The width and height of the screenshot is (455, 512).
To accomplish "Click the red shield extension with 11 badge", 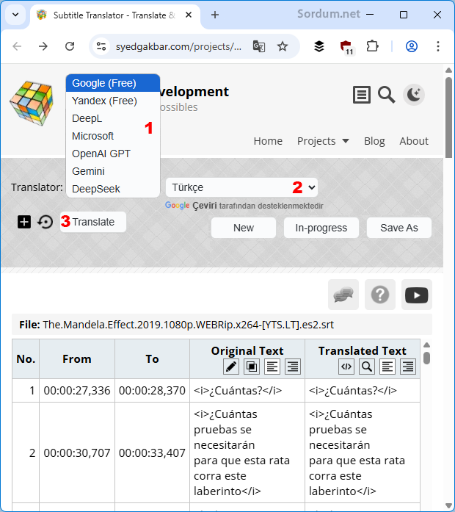I will point(346,47).
